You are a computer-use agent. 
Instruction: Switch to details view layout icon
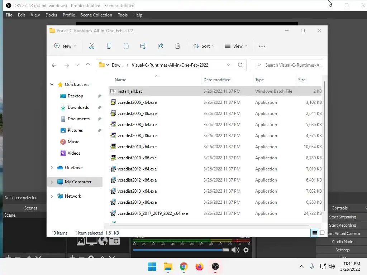(314, 233)
